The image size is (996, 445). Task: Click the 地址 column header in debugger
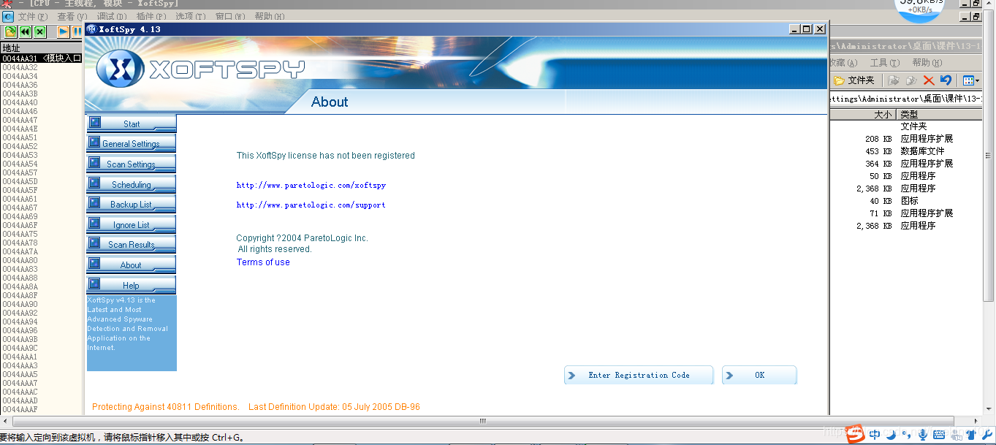pos(42,48)
